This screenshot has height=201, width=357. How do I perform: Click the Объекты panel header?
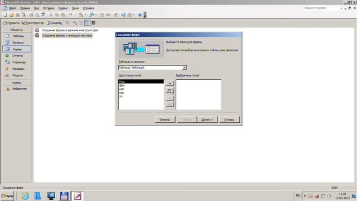[x=17, y=30]
